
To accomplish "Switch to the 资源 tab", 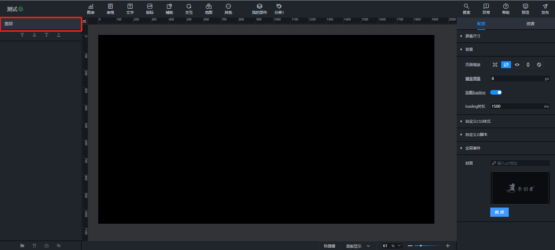I will 530,24.
